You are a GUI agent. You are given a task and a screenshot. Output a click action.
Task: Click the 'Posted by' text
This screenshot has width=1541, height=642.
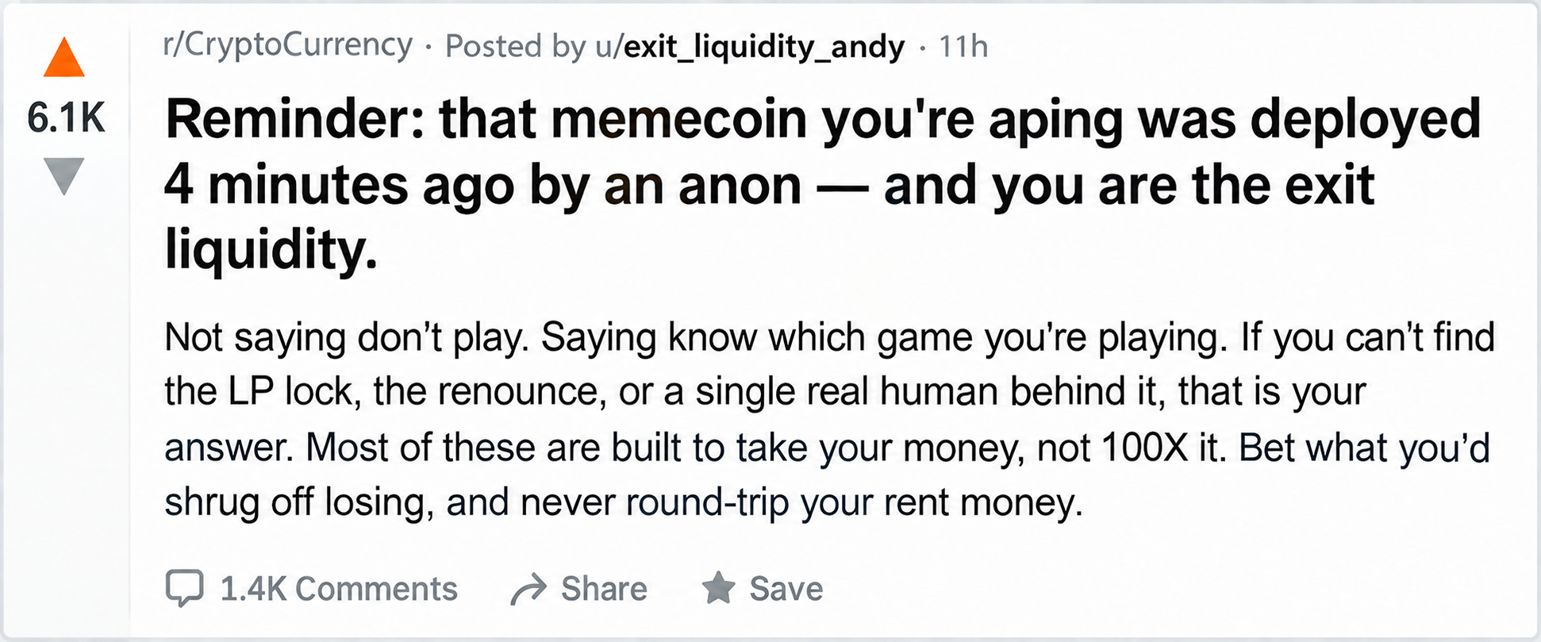[x=515, y=47]
